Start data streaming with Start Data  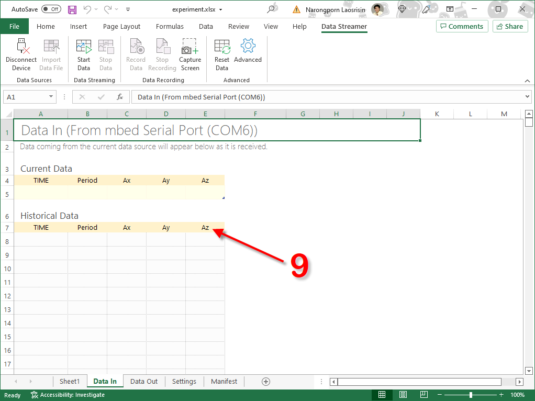click(x=84, y=54)
